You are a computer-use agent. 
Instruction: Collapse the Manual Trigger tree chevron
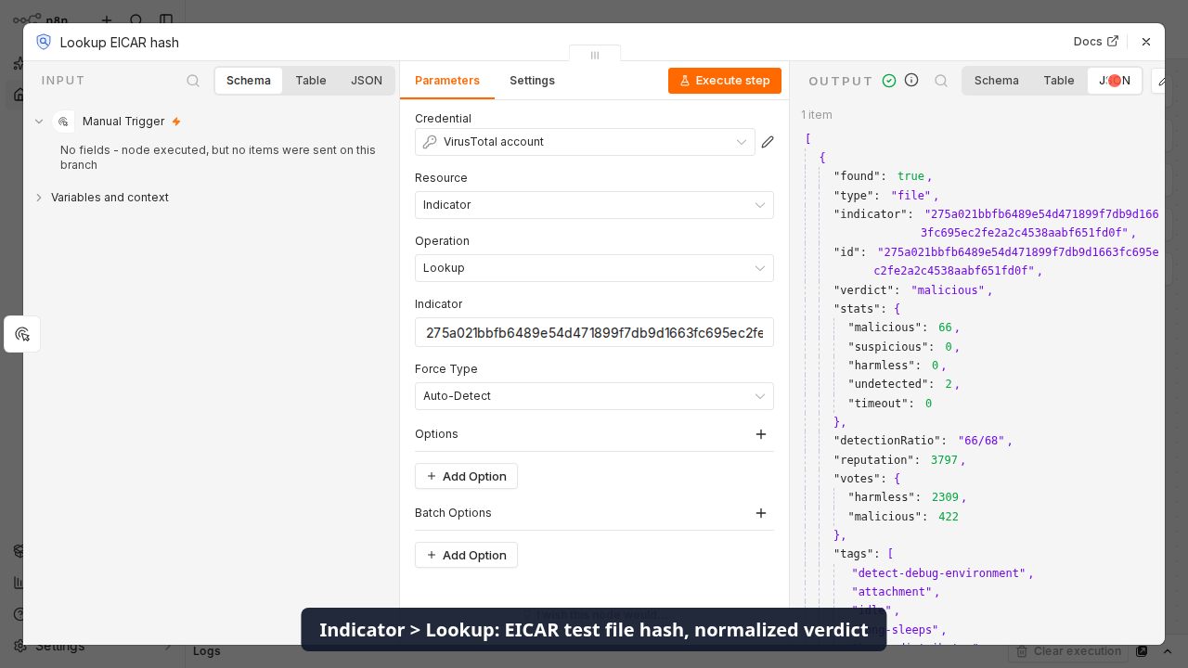(39, 122)
